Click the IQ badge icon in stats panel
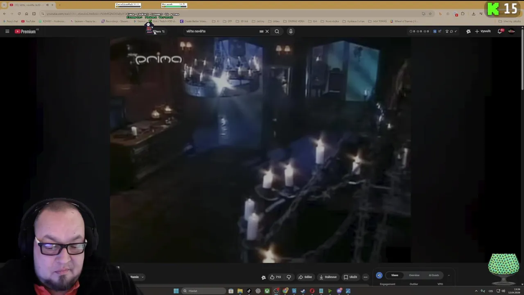This screenshot has height=295, width=524. pyautogui.click(x=379, y=275)
